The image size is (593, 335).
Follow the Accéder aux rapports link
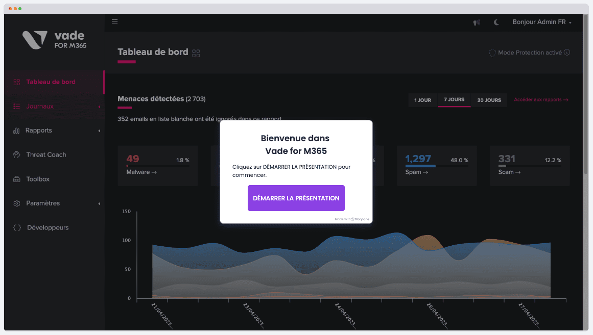541,100
